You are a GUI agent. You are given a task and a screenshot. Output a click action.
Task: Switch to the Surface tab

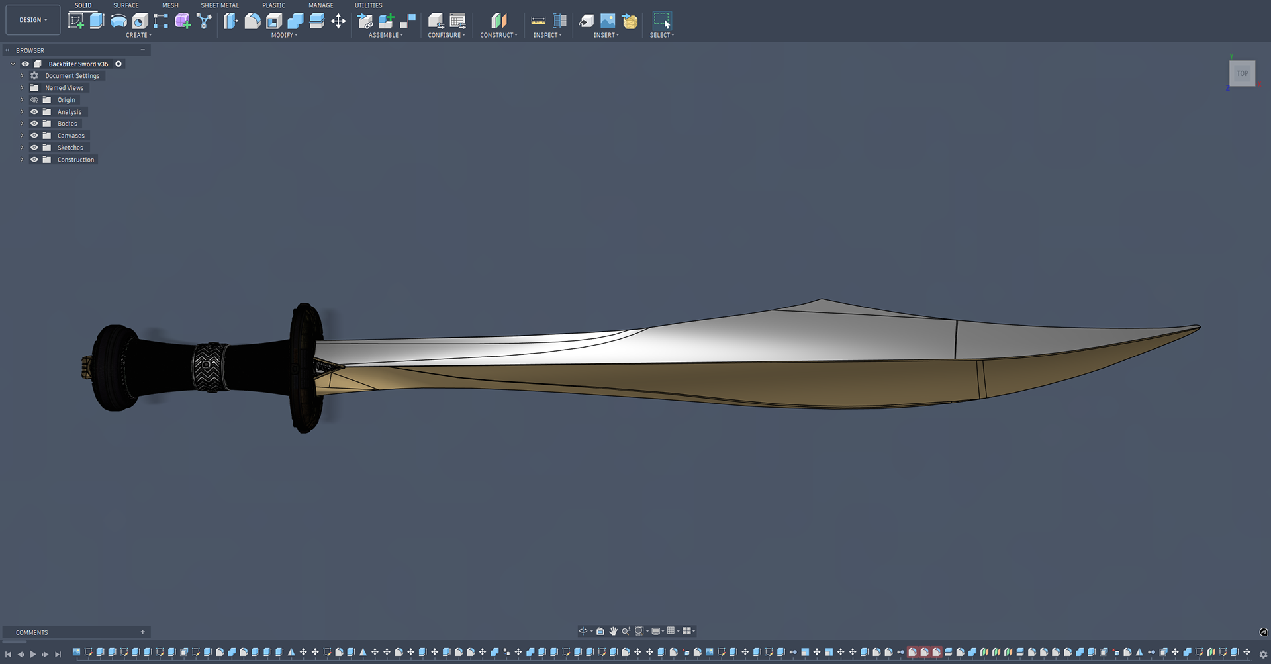(125, 5)
